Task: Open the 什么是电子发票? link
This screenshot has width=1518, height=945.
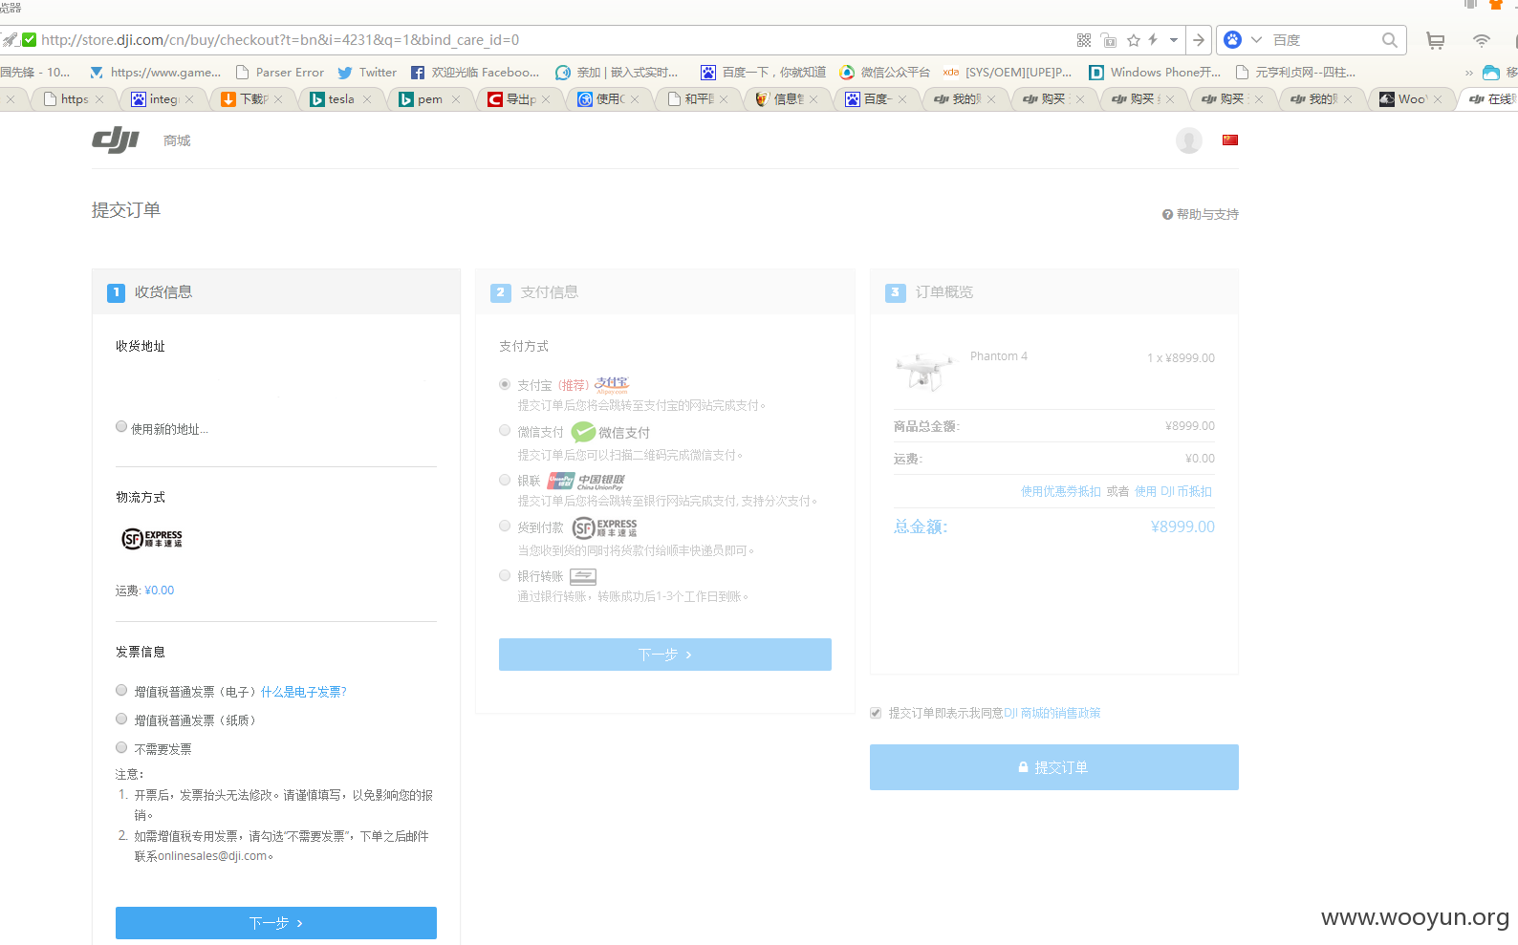Action: [x=304, y=692]
